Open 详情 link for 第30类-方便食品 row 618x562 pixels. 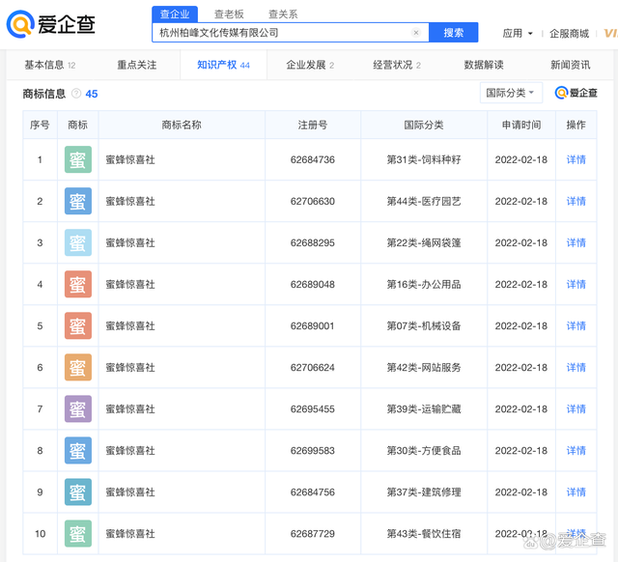pyautogui.click(x=576, y=450)
